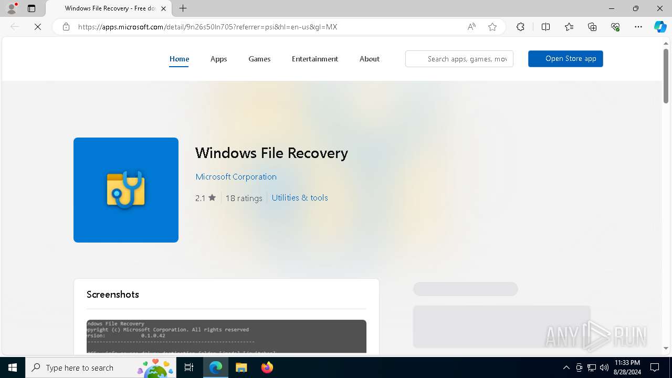The width and height of the screenshot is (672, 378).
Task: Click the Open Store app button
Action: point(565,59)
